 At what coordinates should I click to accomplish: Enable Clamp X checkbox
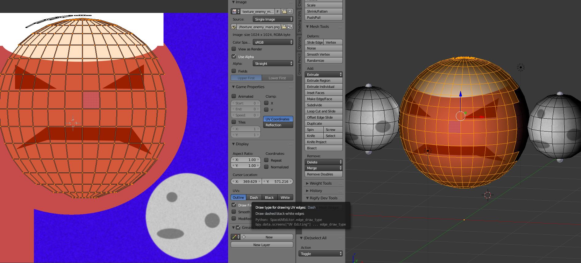pyautogui.click(x=266, y=103)
